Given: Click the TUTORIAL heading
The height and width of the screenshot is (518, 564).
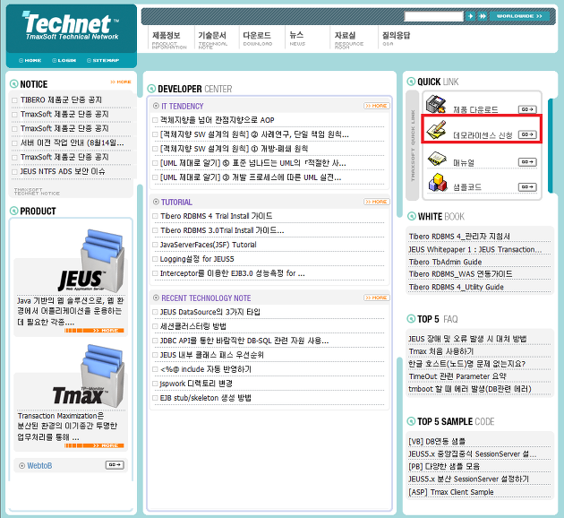Looking at the screenshot, I should coord(176,202).
